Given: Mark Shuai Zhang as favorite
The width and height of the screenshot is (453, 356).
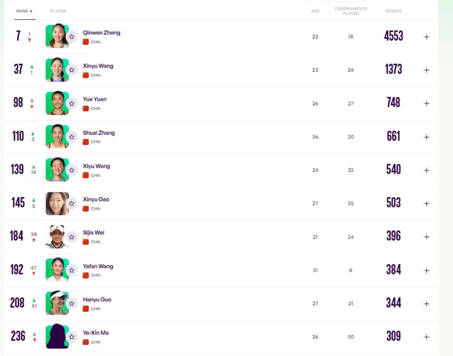Looking at the screenshot, I should click(72, 137).
